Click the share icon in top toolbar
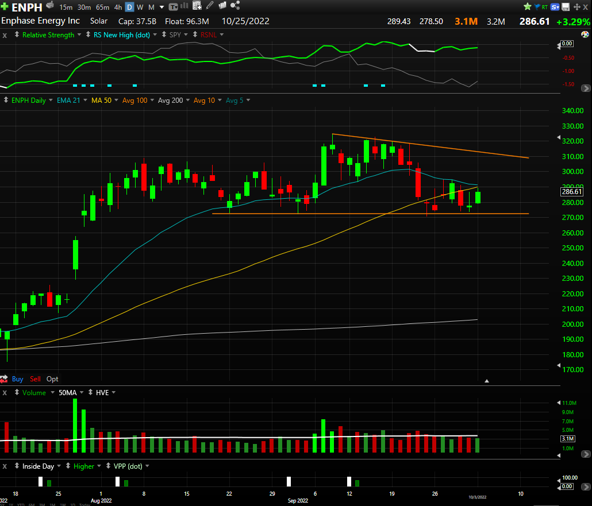The image size is (592, 506). coord(235,5)
